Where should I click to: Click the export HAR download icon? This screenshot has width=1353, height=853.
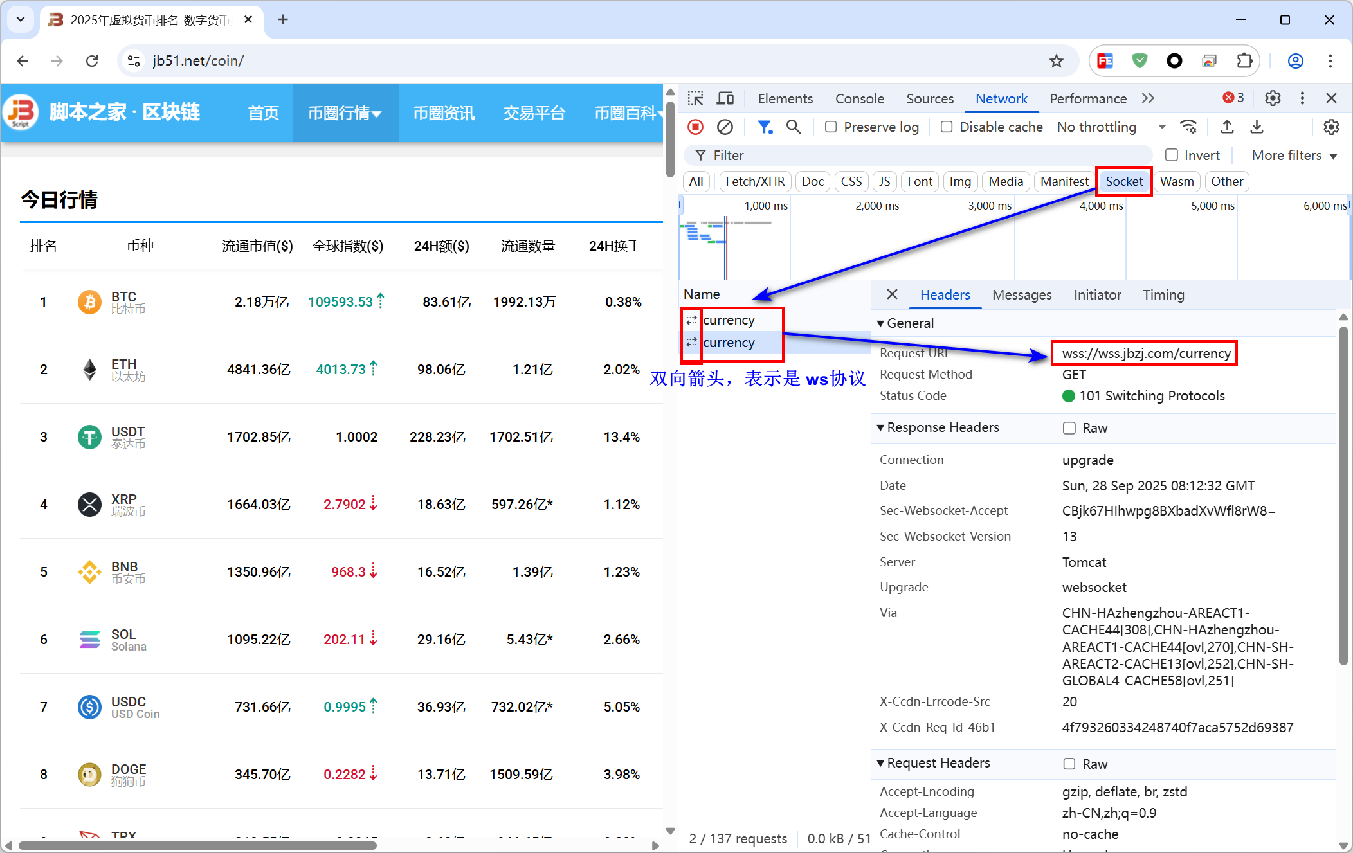(1257, 127)
